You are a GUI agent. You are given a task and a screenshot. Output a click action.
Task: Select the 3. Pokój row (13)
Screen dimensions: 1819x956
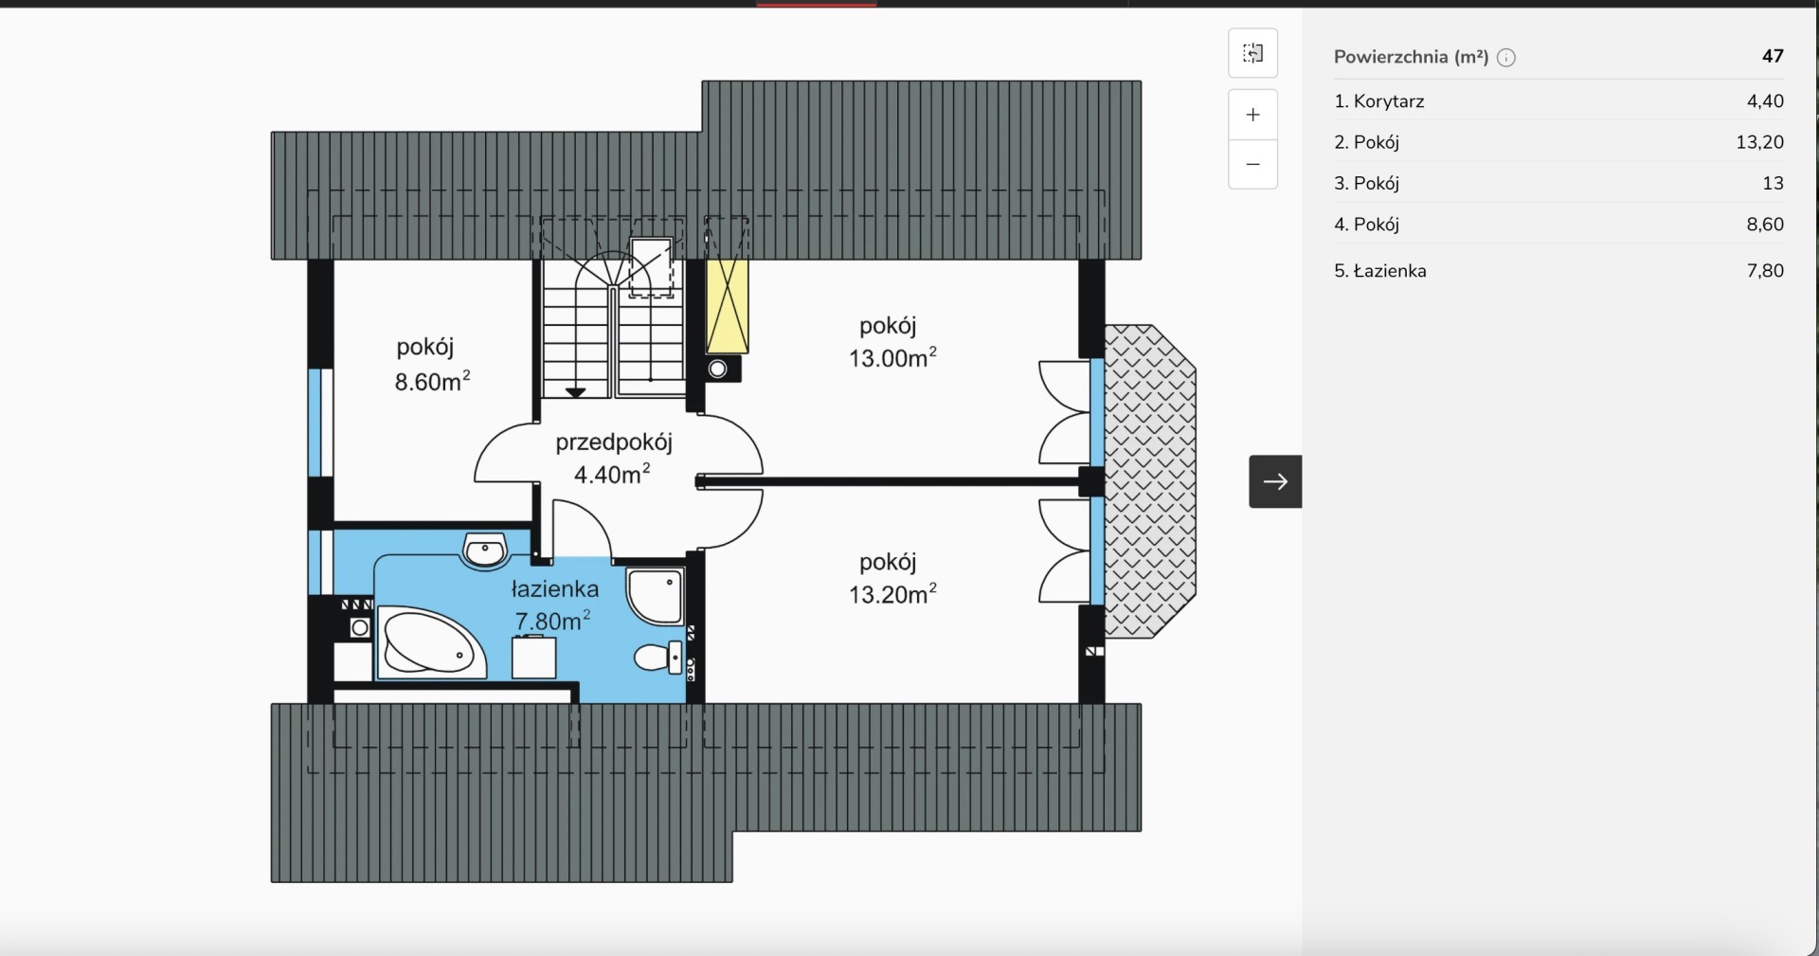(x=1558, y=183)
